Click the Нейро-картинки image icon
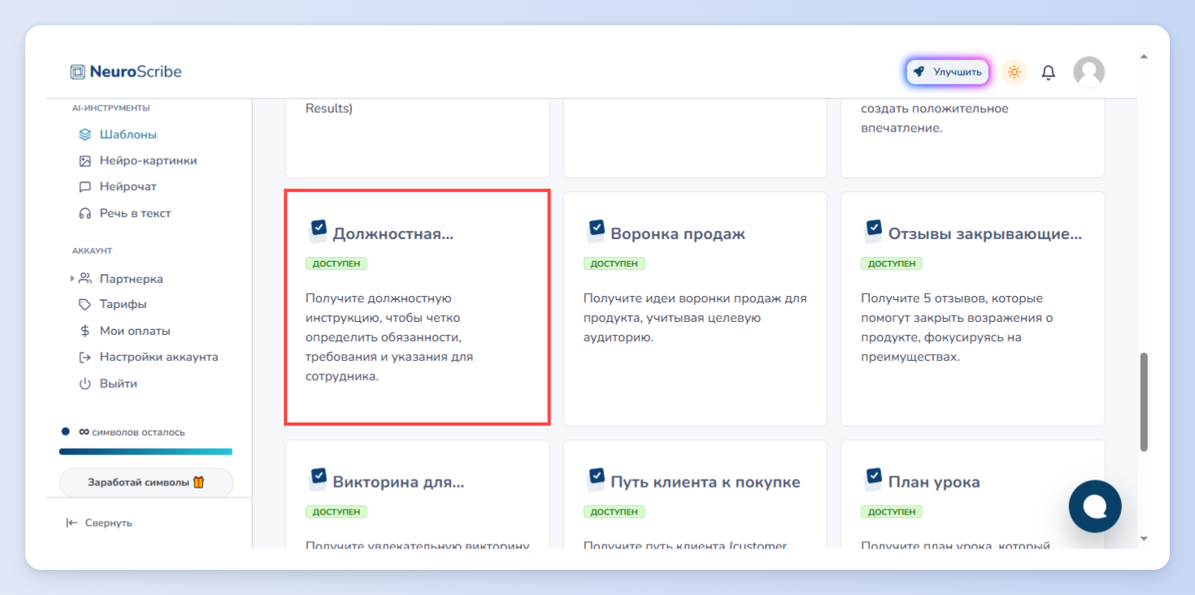This screenshot has width=1195, height=595. pyautogui.click(x=85, y=161)
